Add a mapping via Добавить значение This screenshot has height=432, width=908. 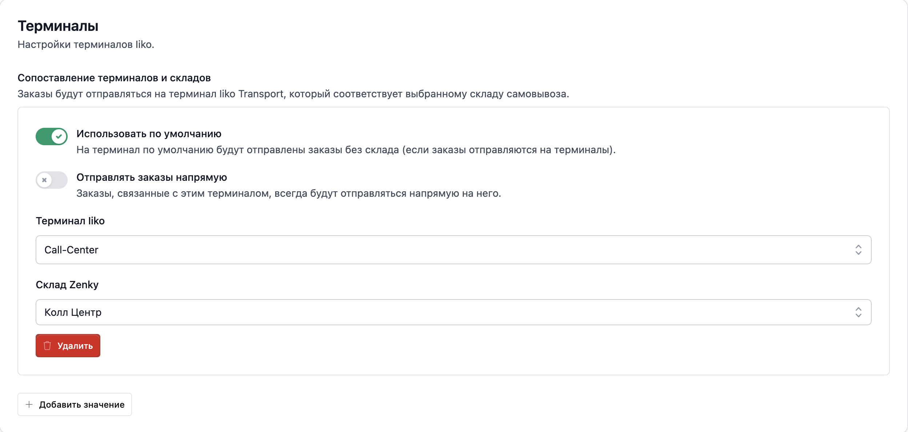click(75, 404)
